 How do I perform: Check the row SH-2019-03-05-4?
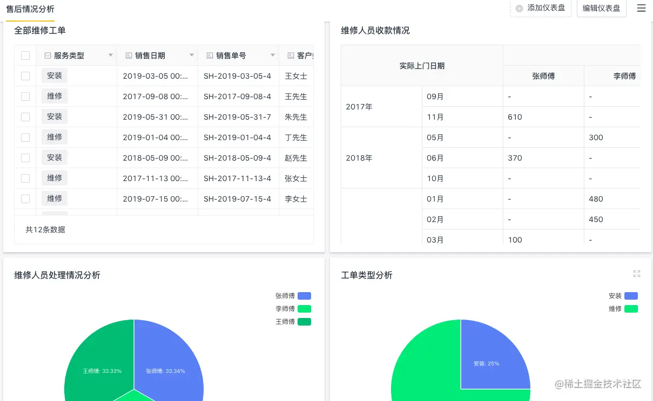(x=25, y=76)
